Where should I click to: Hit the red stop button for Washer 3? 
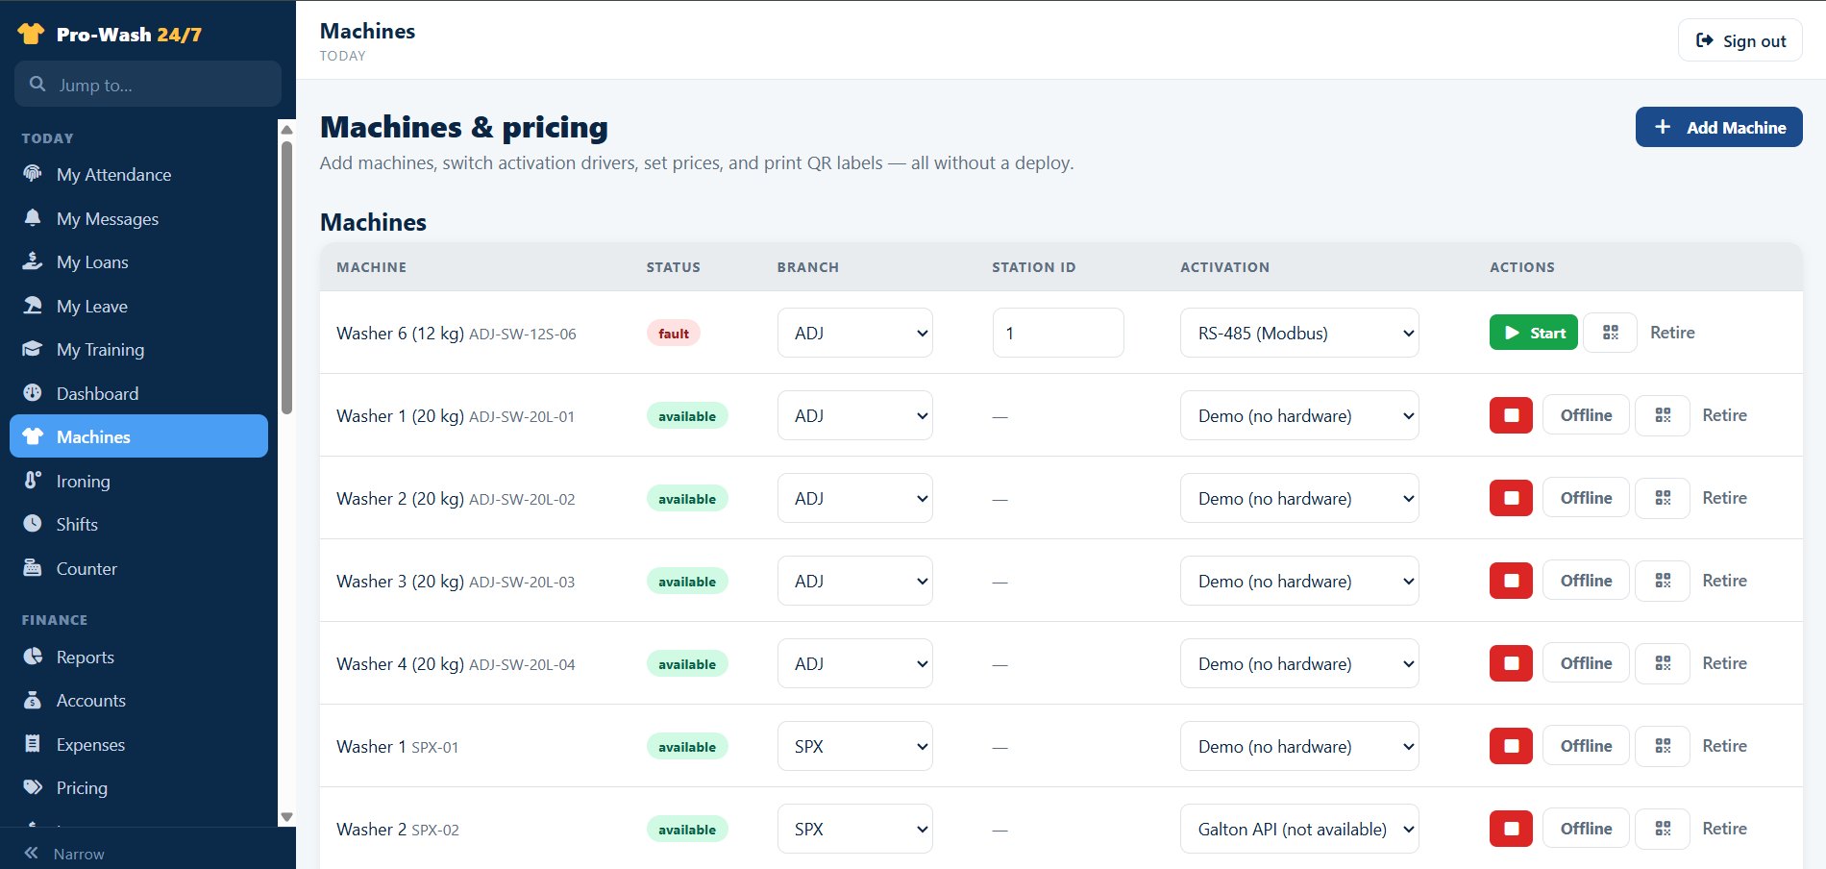coord(1511,581)
